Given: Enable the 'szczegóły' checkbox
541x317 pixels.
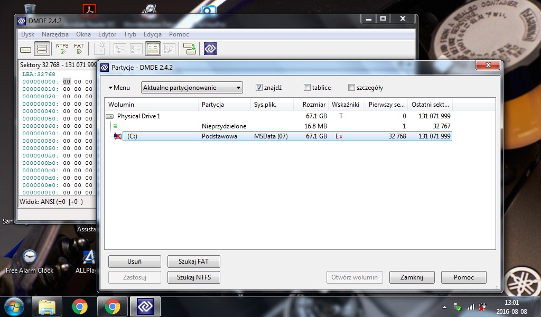Looking at the screenshot, I should point(351,88).
